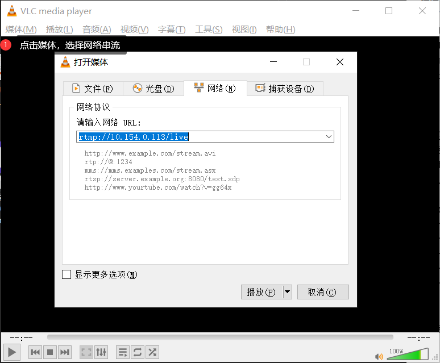Open extended settings equalizer icon
This screenshot has width=440, height=363.
point(101,352)
